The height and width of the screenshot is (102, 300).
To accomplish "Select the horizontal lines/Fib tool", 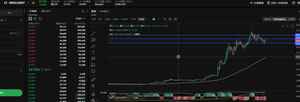I will [93, 40].
